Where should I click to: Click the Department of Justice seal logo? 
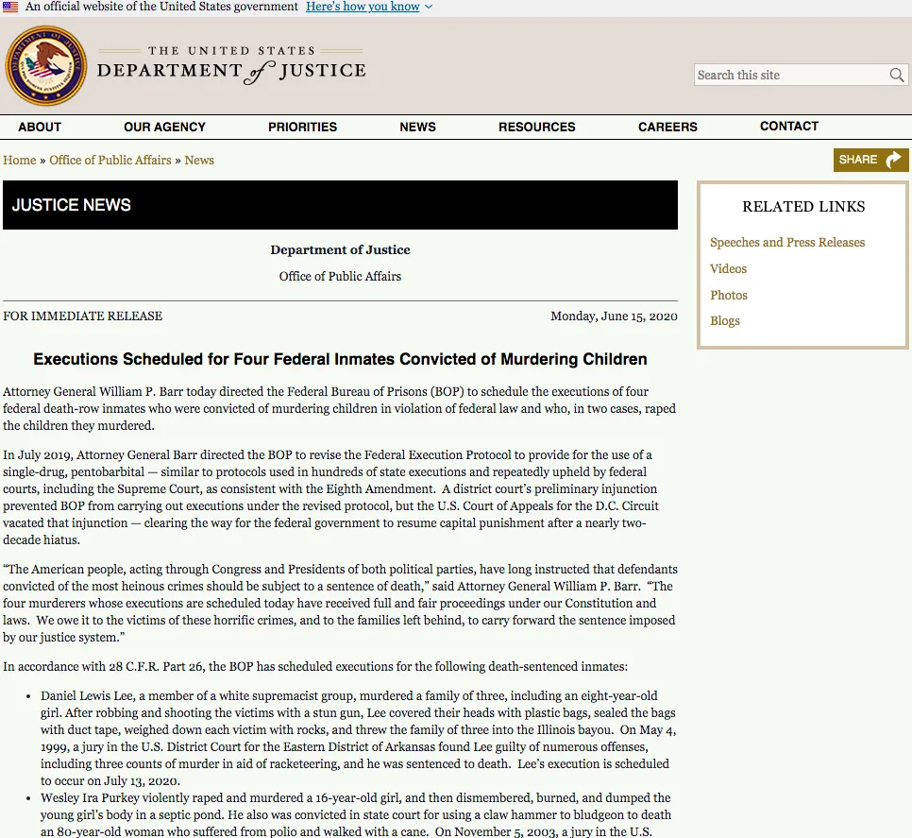tap(46, 66)
